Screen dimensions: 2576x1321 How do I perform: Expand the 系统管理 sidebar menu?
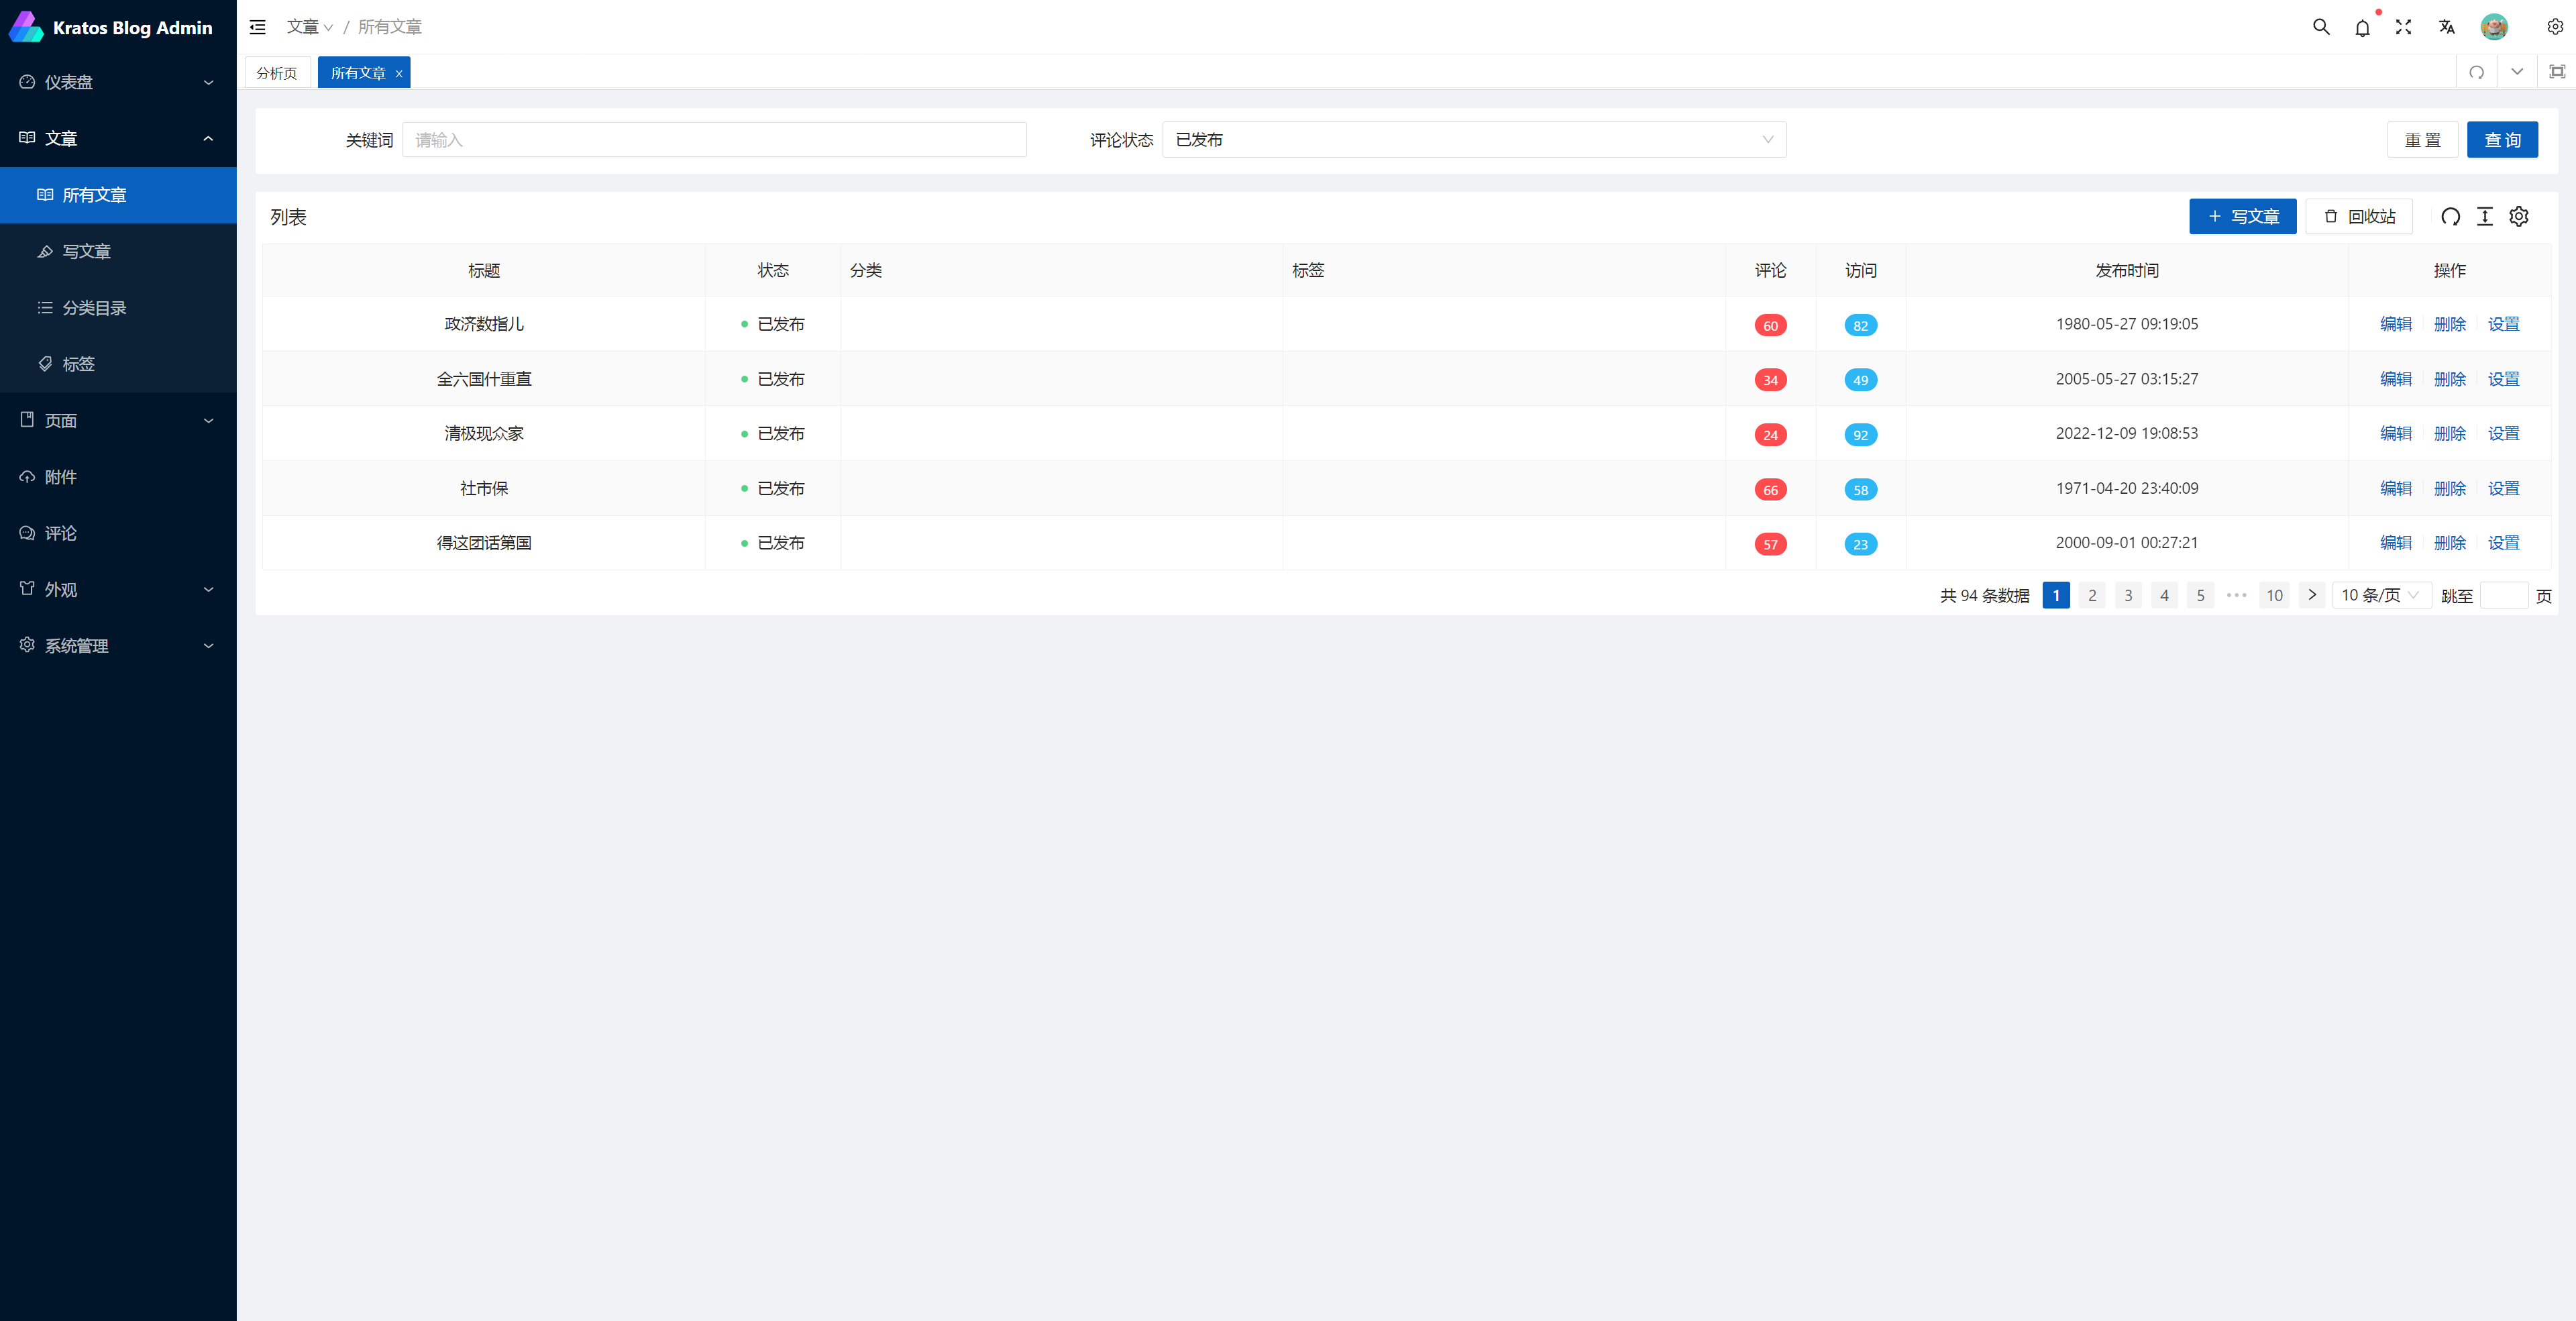pos(118,645)
